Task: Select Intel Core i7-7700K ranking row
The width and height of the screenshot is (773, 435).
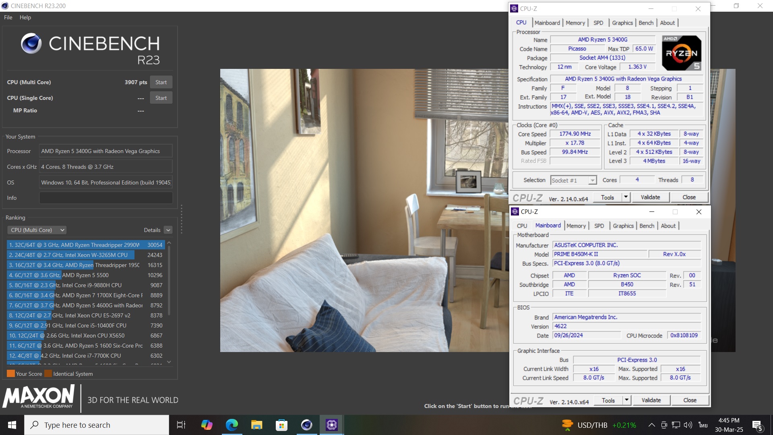Action: (86, 356)
